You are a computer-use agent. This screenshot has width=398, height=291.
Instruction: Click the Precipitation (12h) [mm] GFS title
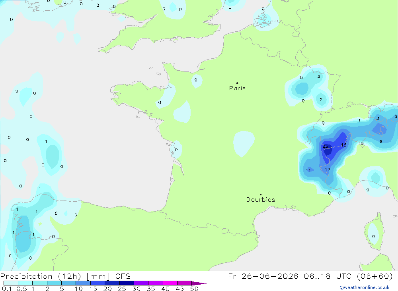66,276
